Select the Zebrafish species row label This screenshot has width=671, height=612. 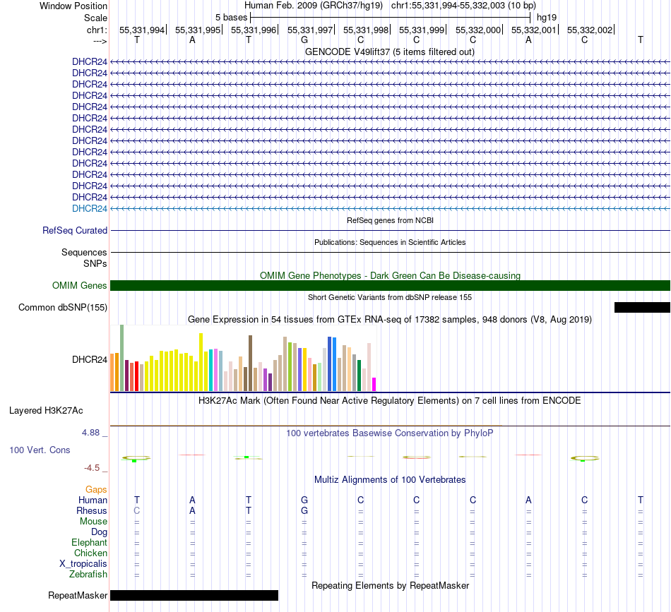coord(88,575)
